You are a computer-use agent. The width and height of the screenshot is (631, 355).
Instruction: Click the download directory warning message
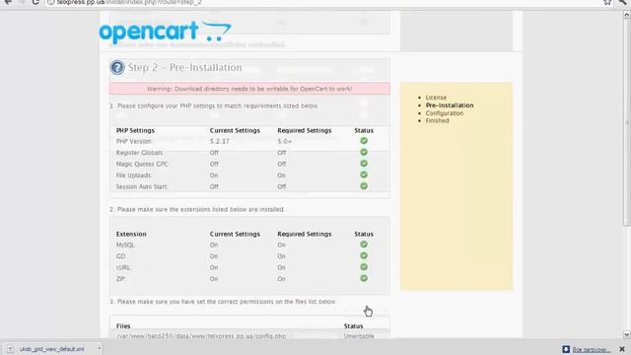[x=249, y=89]
